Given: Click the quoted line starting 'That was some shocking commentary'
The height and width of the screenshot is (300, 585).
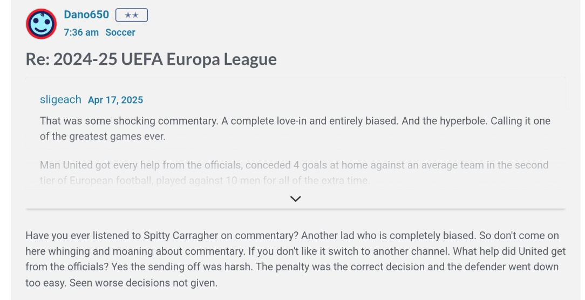Looking at the screenshot, I should point(295,121).
